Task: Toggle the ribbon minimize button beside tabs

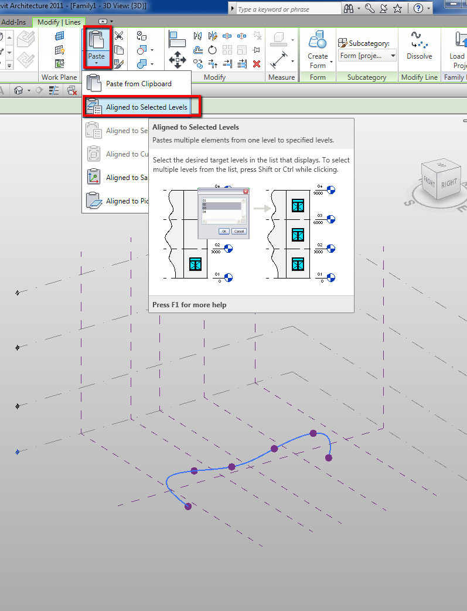Action: pyautogui.click(x=103, y=22)
